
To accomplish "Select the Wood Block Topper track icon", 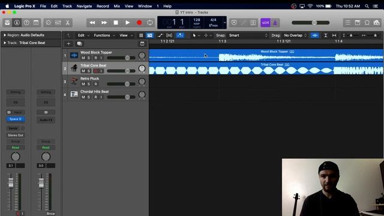I will point(74,55).
